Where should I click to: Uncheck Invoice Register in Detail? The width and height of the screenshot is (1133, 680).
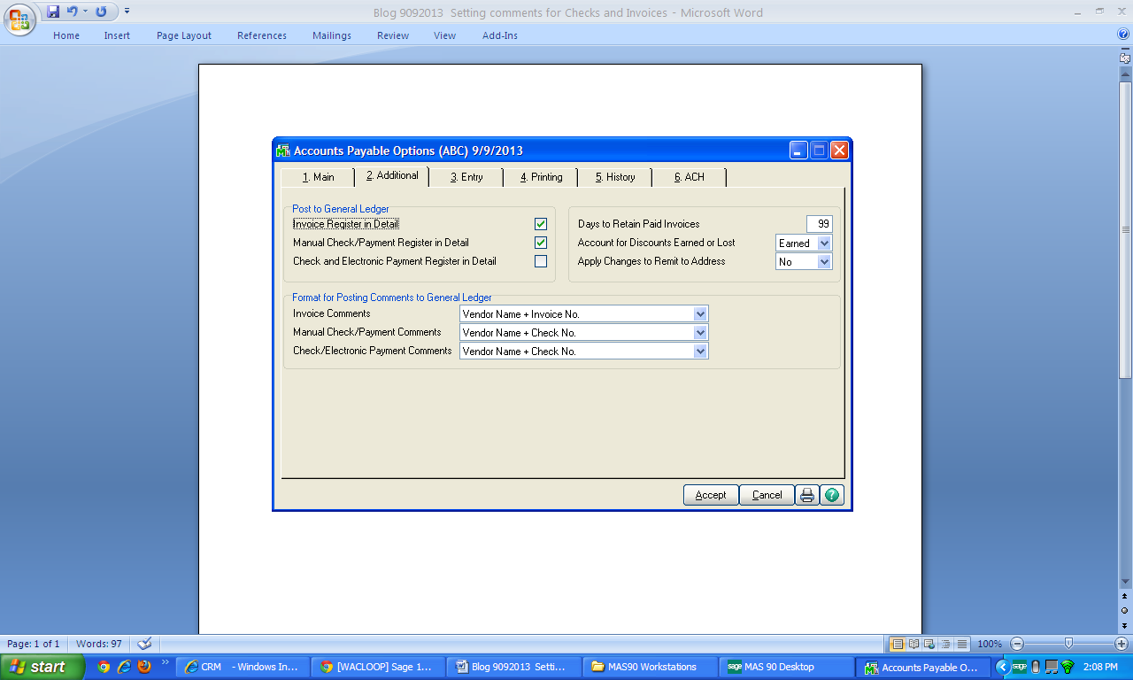(x=541, y=224)
